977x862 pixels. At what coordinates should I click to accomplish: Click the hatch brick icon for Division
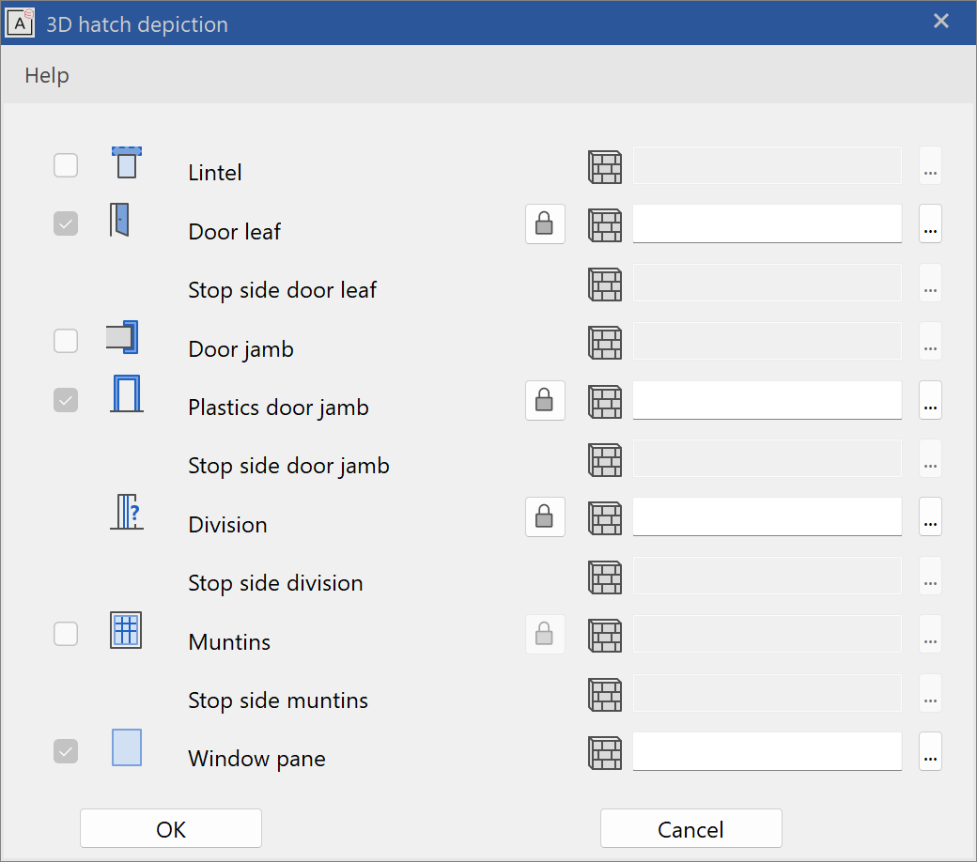pyautogui.click(x=605, y=518)
